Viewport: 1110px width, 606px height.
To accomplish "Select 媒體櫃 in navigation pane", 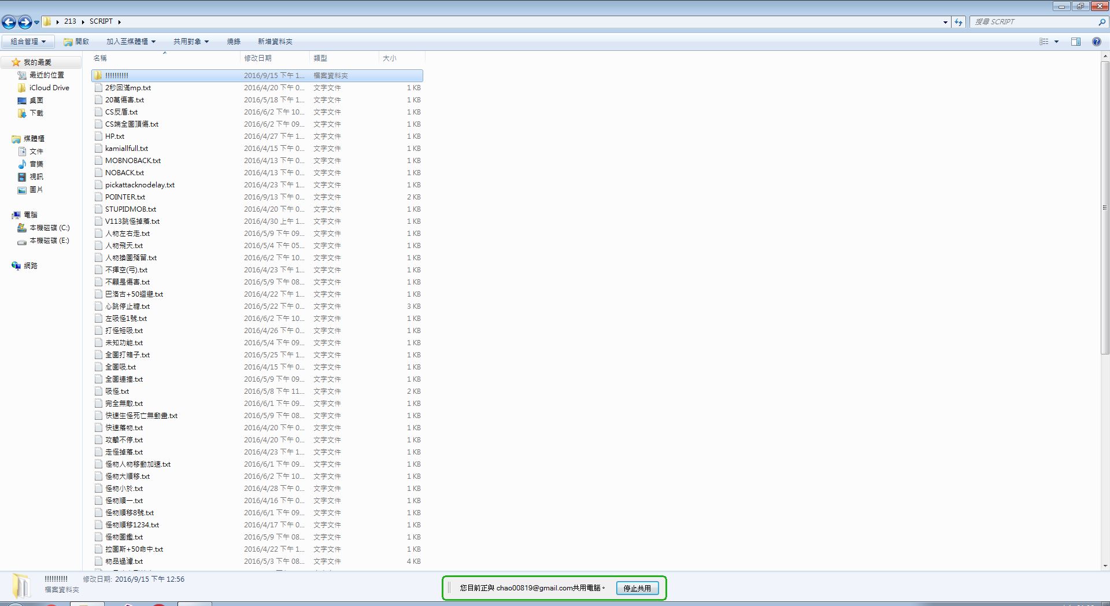I will pos(34,139).
